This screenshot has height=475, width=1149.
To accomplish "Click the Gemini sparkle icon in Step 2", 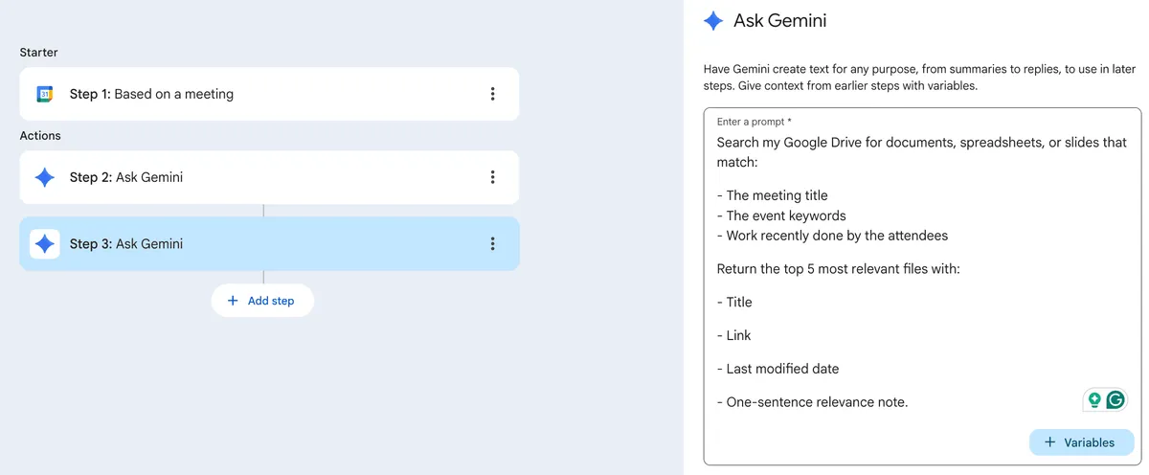I will click(x=44, y=177).
